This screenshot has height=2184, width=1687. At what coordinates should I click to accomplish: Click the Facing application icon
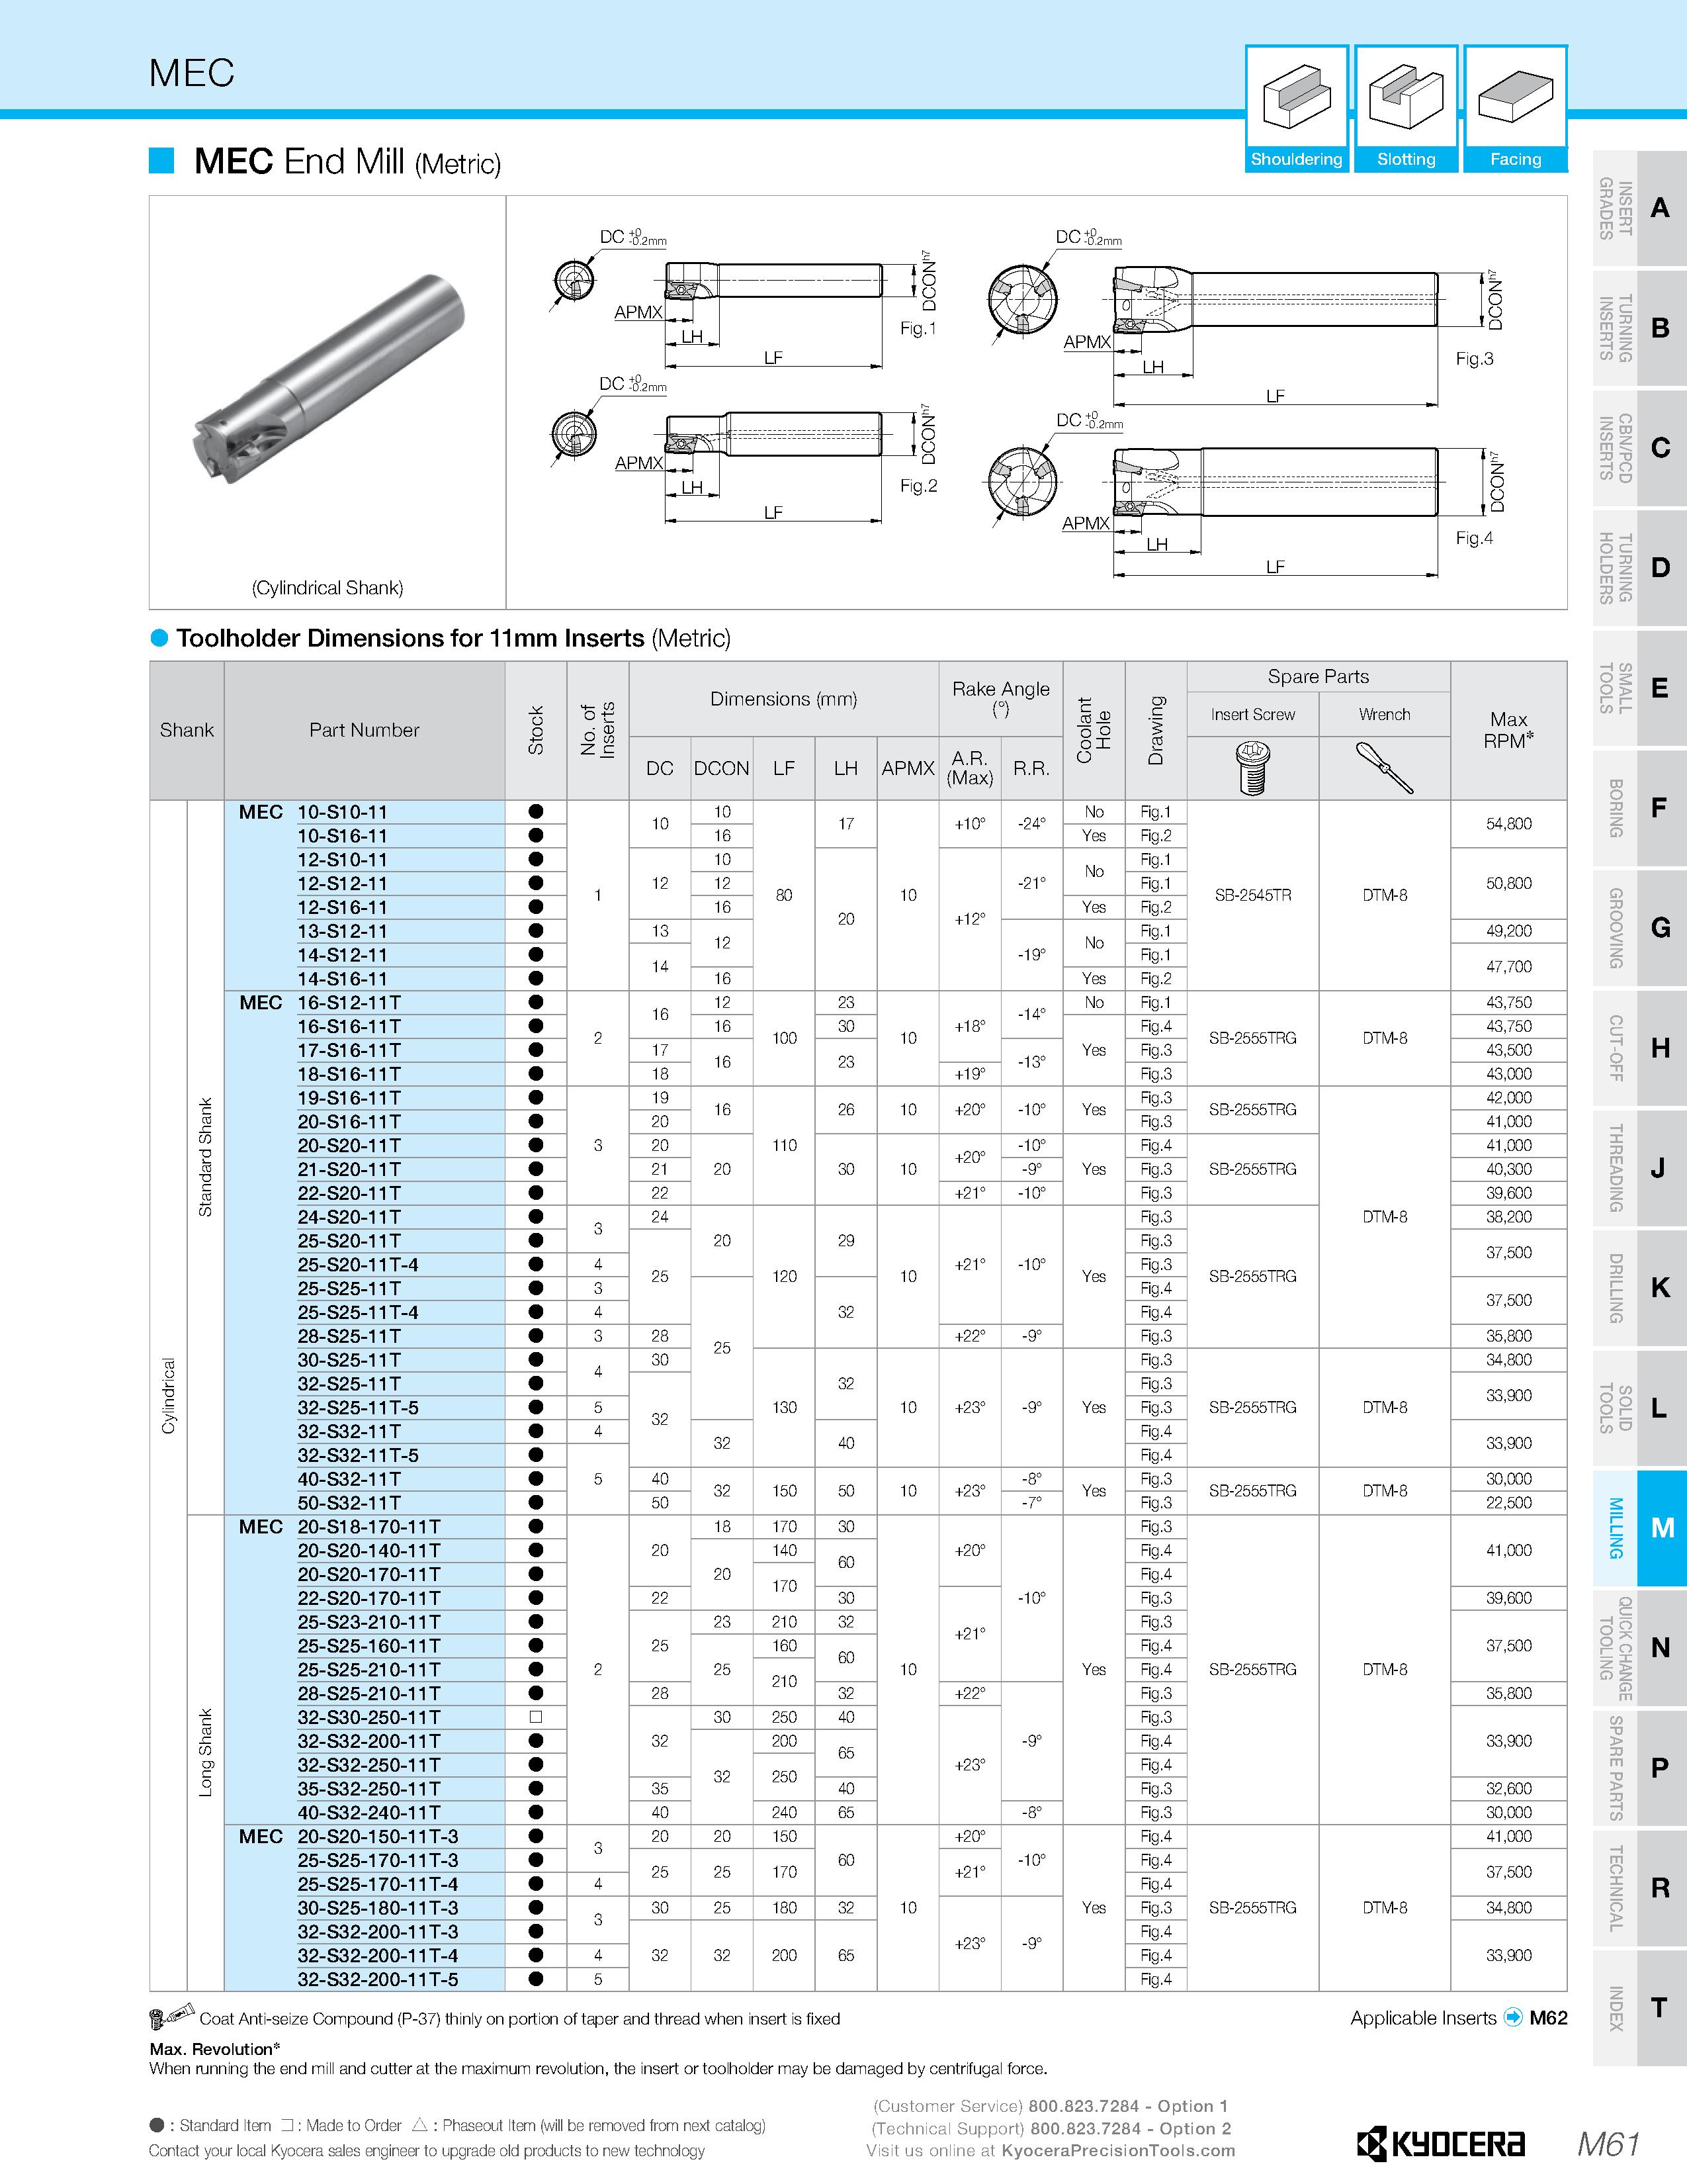(x=1515, y=109)
